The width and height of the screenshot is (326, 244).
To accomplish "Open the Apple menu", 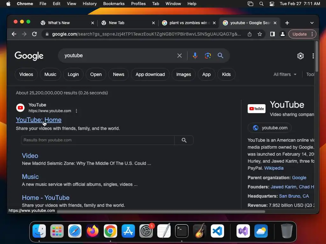I will (8, 4).
